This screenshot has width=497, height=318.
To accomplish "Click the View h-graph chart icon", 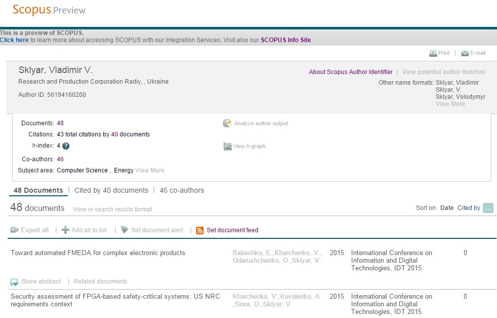I will pos(227,146).
